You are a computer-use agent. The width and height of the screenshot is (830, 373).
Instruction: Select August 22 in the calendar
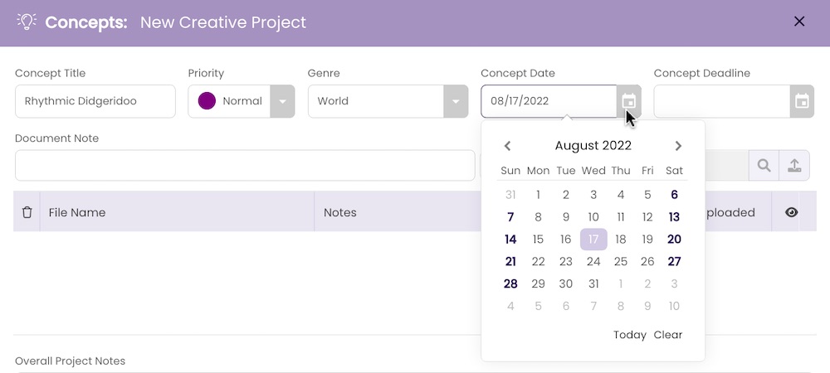pos(539,262)
